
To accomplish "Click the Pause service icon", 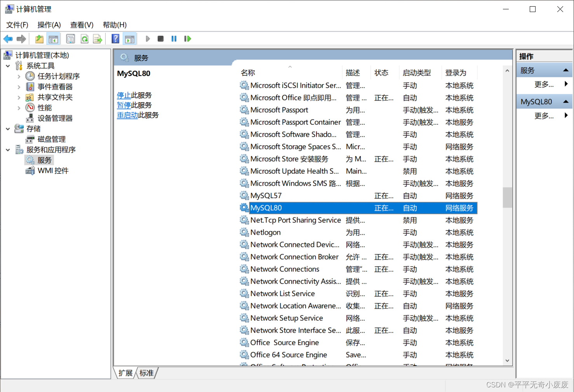I will [174, 39].
